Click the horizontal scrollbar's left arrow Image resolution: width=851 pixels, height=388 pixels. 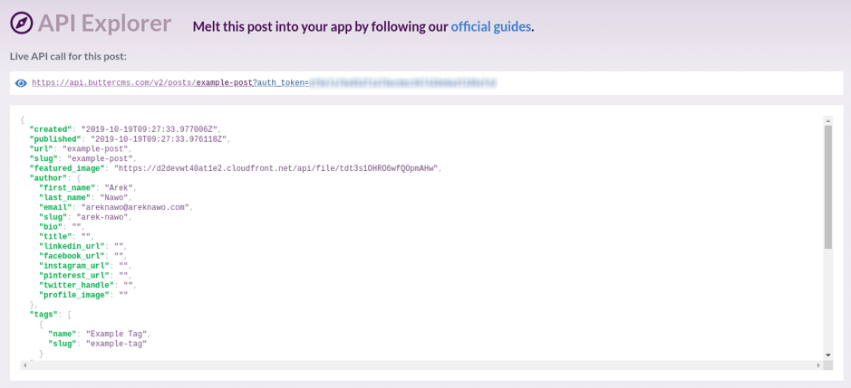point(24,365)
